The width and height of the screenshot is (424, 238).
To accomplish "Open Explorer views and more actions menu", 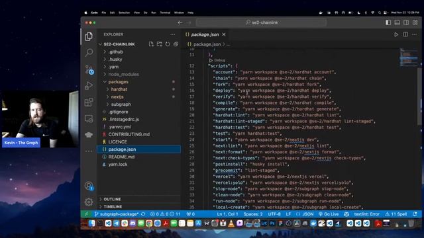I will [172, 34].
